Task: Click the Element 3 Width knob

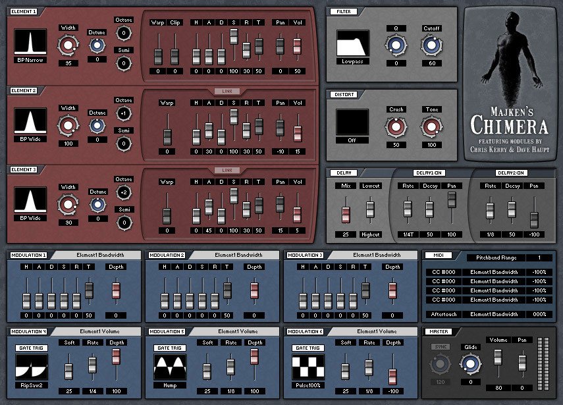Action: [68, 204]
